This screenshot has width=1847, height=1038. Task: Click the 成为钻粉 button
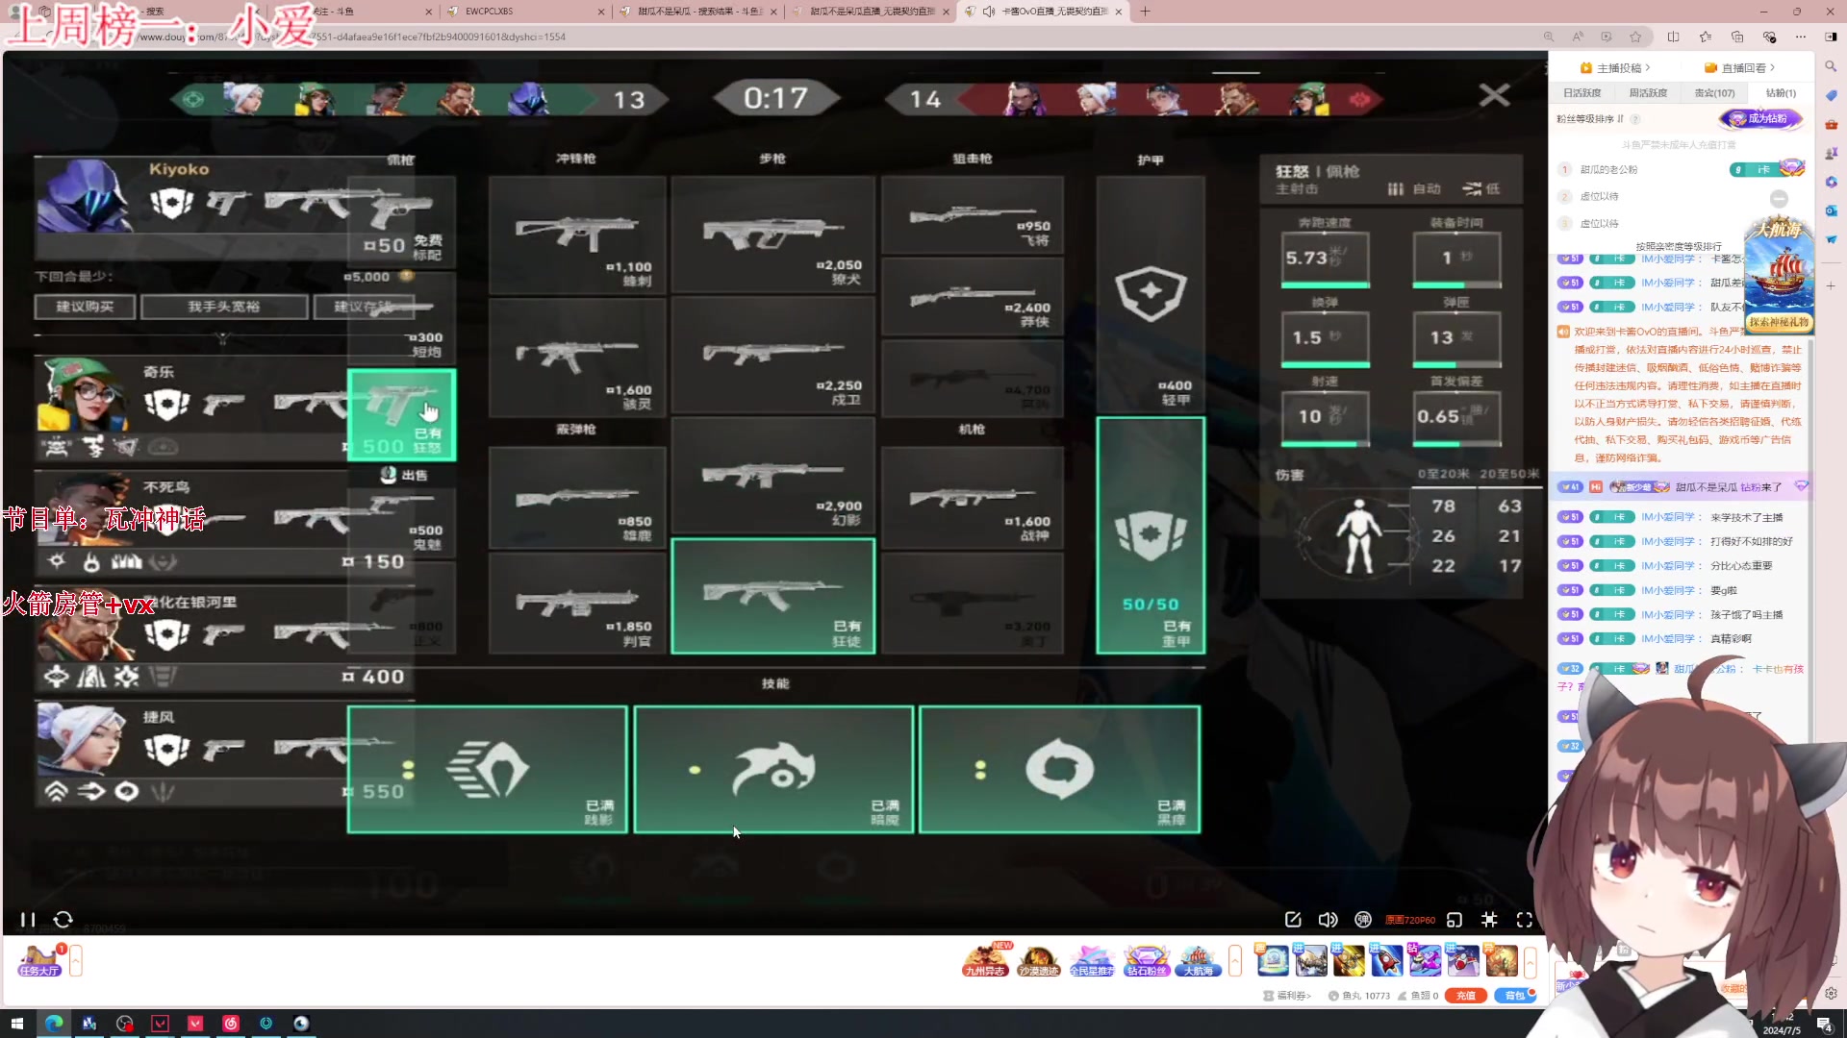click(1760, 118)
